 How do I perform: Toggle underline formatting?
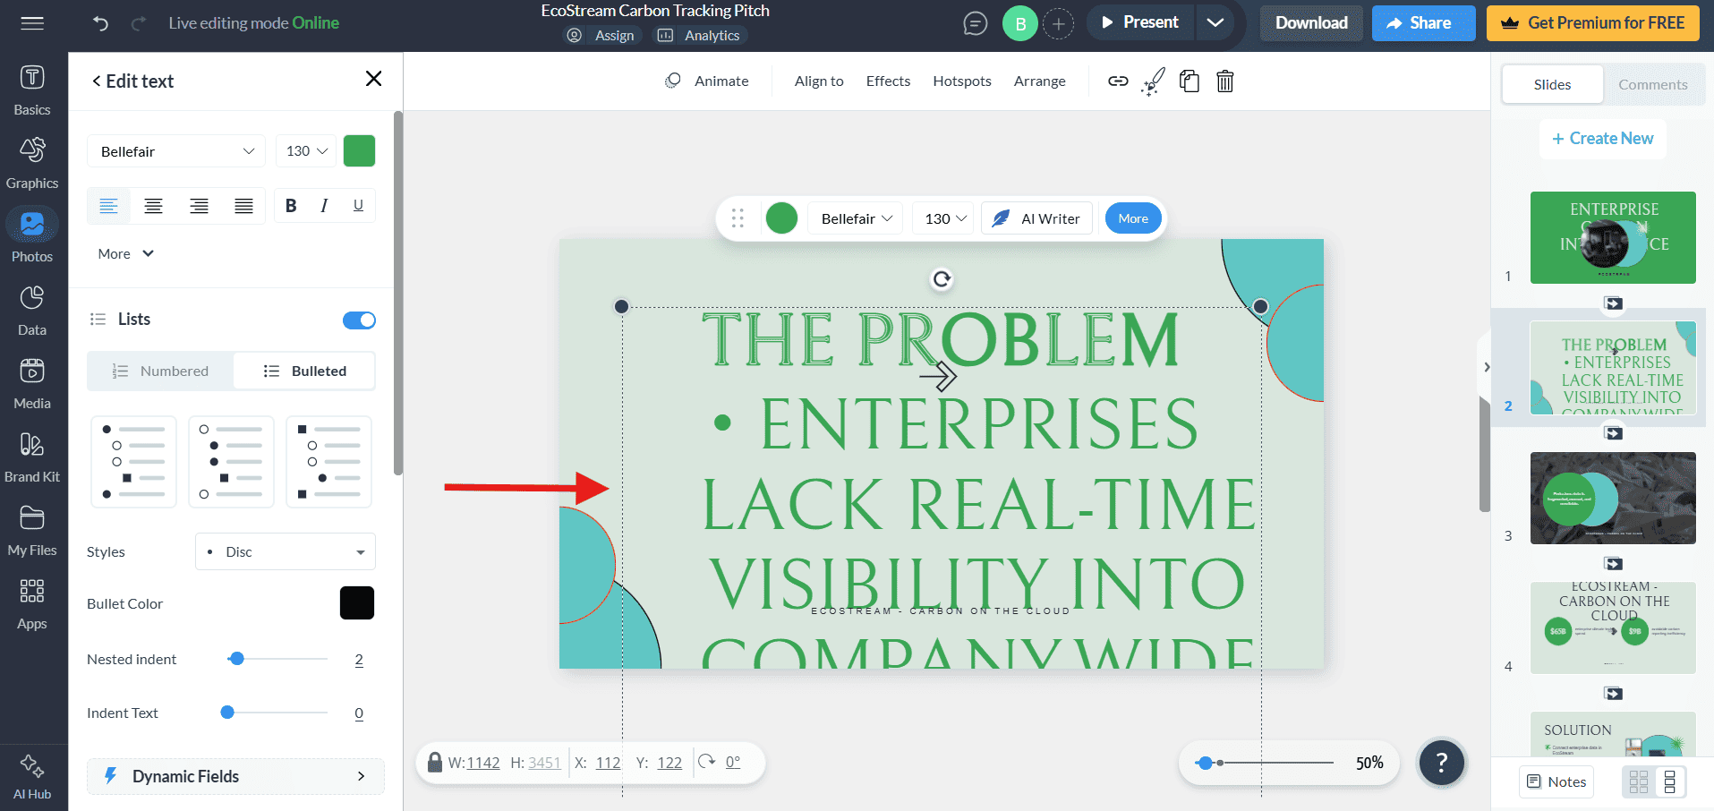[358, 206]
